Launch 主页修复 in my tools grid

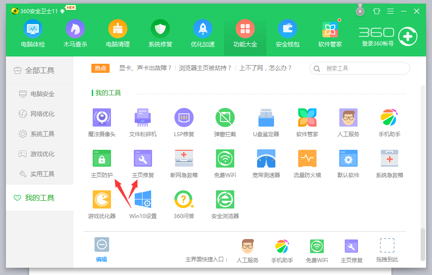pos(143,163)
